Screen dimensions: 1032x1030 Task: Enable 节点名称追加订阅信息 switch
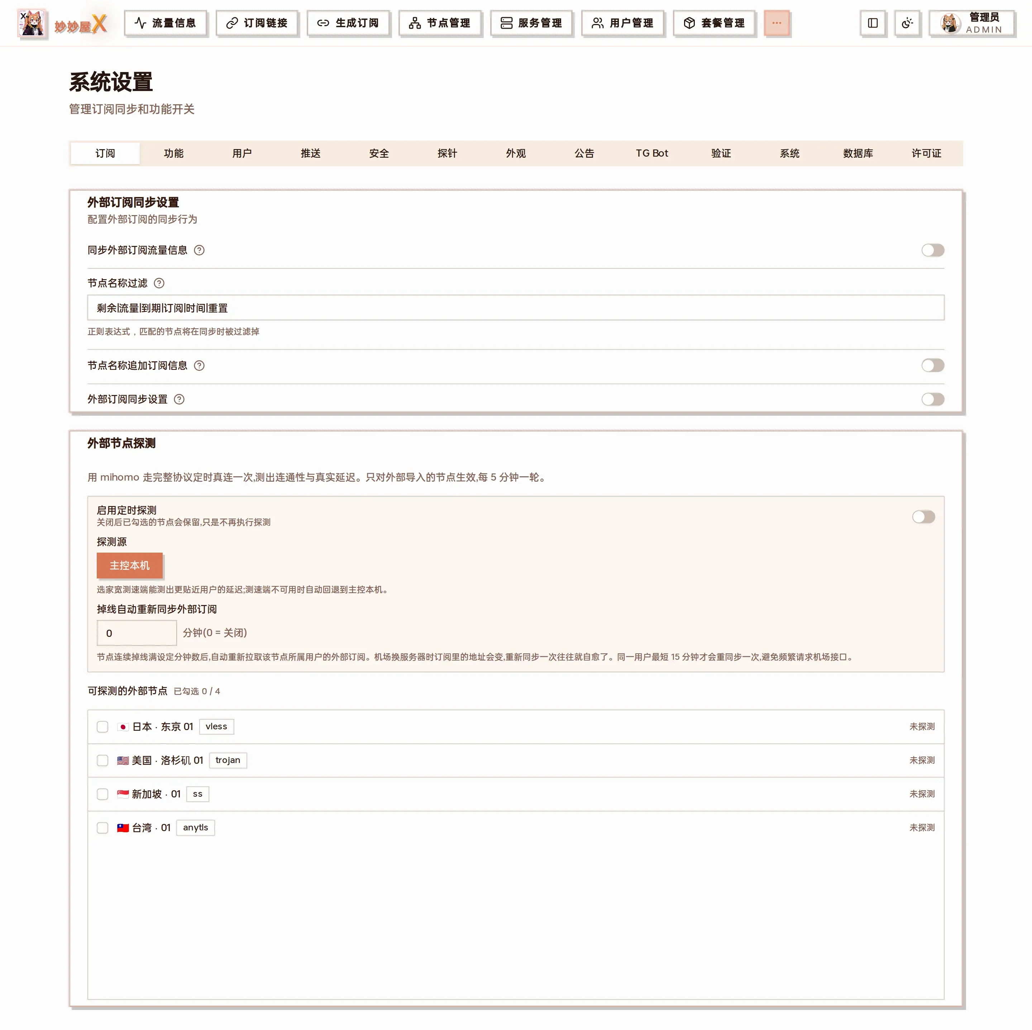[933, 366]
